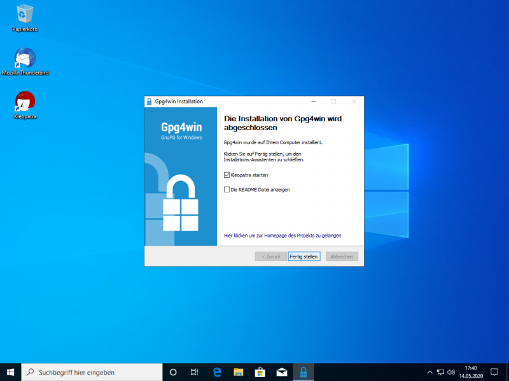Open the speaker volume icon in the tray
Image resolution: width=509 pixels, height=381 pixels.
click(x=451, y=372)
